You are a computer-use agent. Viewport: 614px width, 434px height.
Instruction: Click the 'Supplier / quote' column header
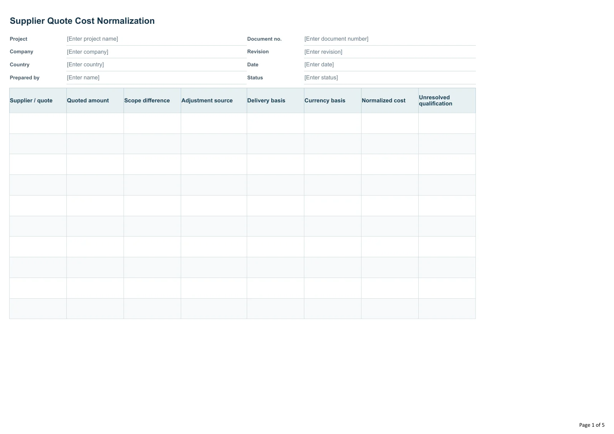click(x=38, y=100)
